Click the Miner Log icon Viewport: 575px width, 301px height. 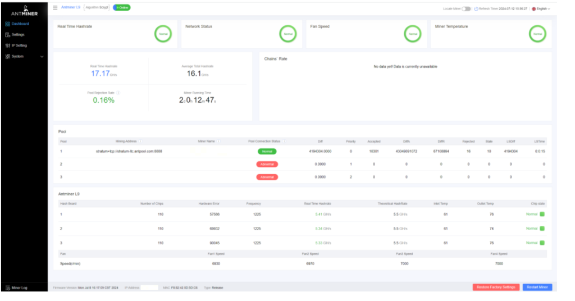(8, 288)
